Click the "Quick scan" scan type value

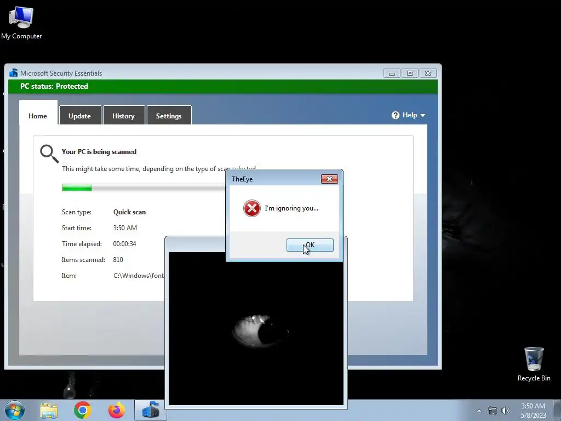click(x=129, y=212)
